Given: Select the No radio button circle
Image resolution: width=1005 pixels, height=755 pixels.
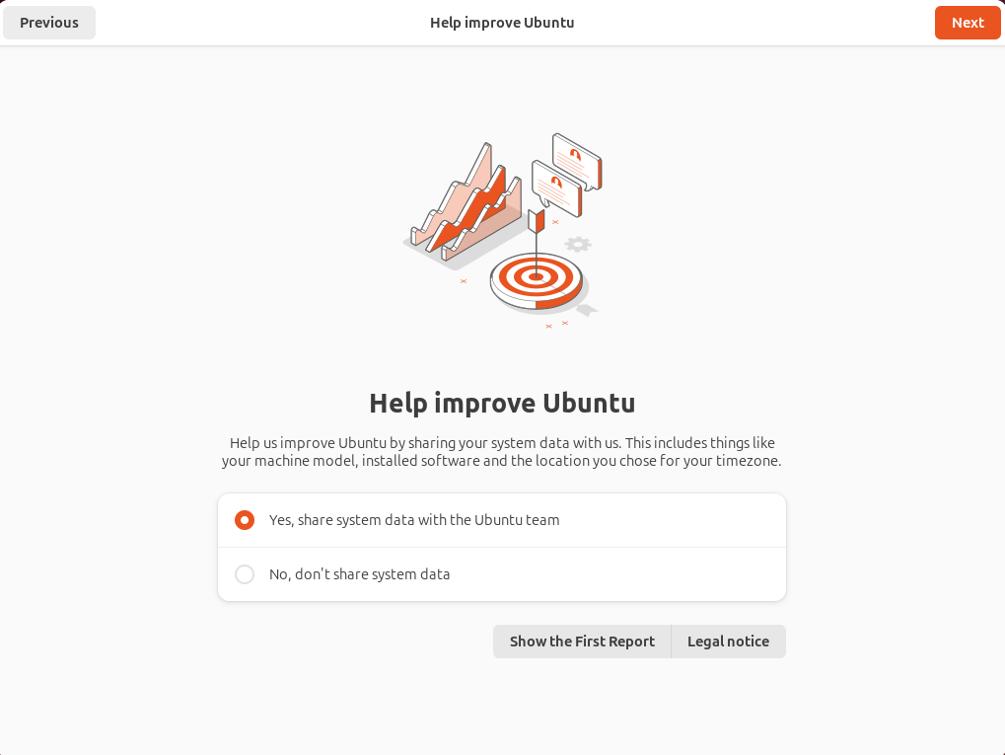Looking at the screenshot, I should [x=245, y=574].
